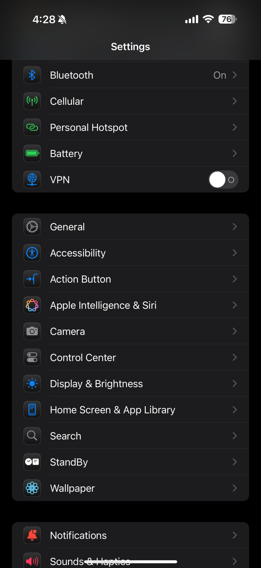Tap the chevron beside Display & Brightness
The image size is (261, 568).
pos(235,383)
